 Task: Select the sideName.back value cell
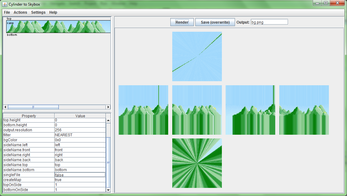pyautogui.click(x=80, y=160)
